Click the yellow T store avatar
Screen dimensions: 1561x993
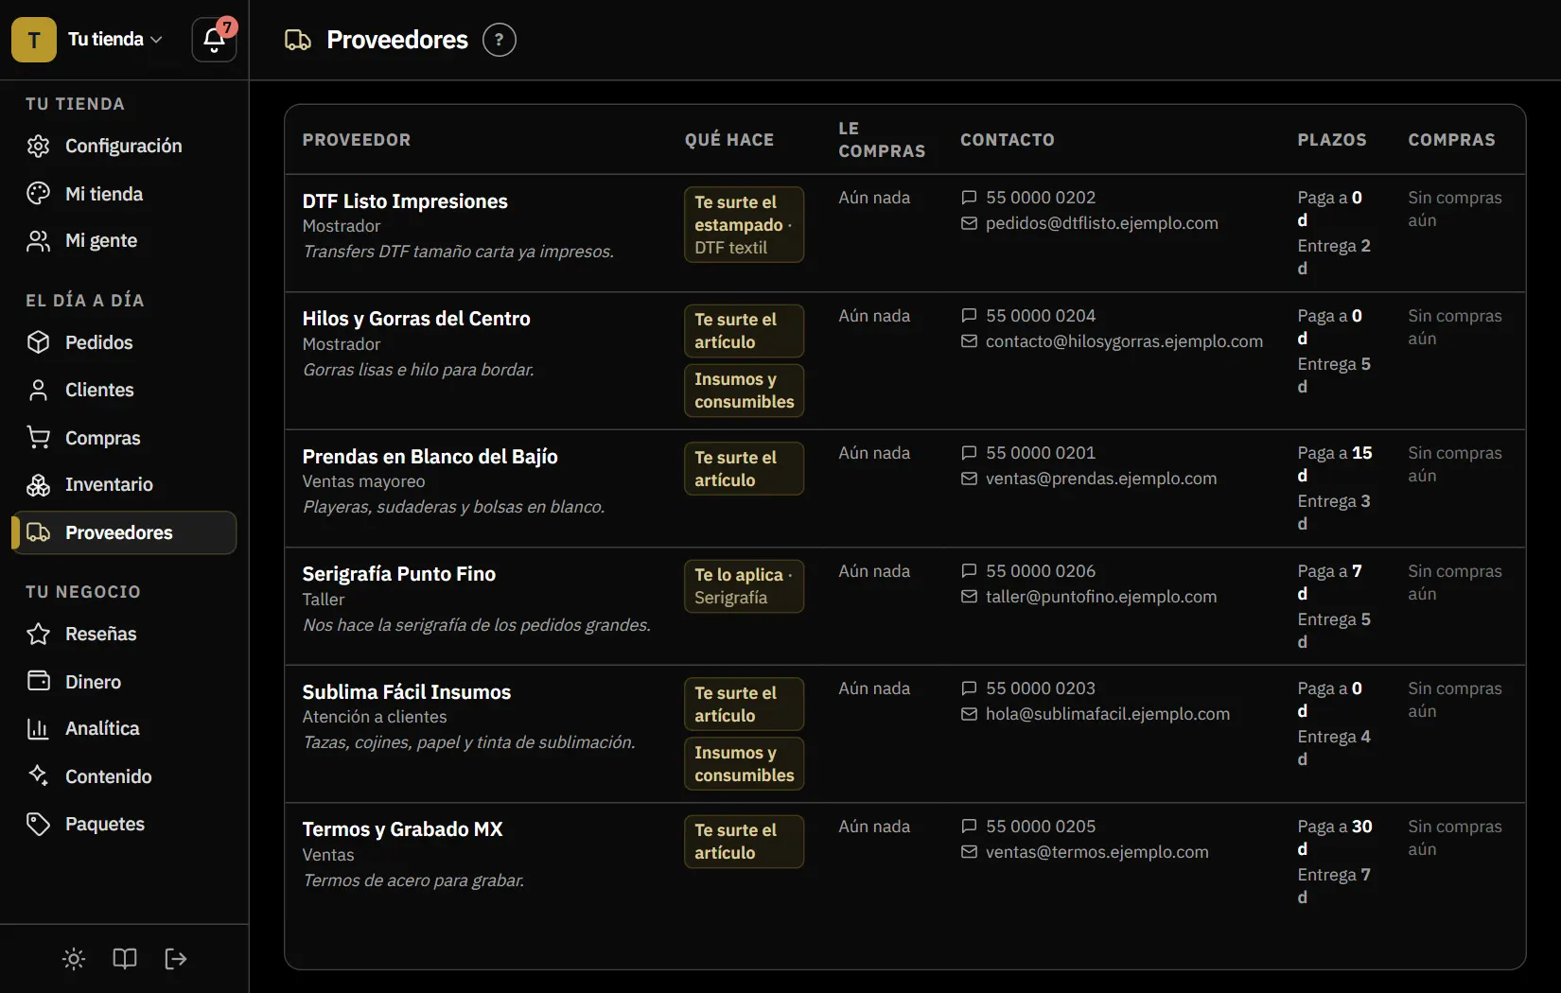34,40
